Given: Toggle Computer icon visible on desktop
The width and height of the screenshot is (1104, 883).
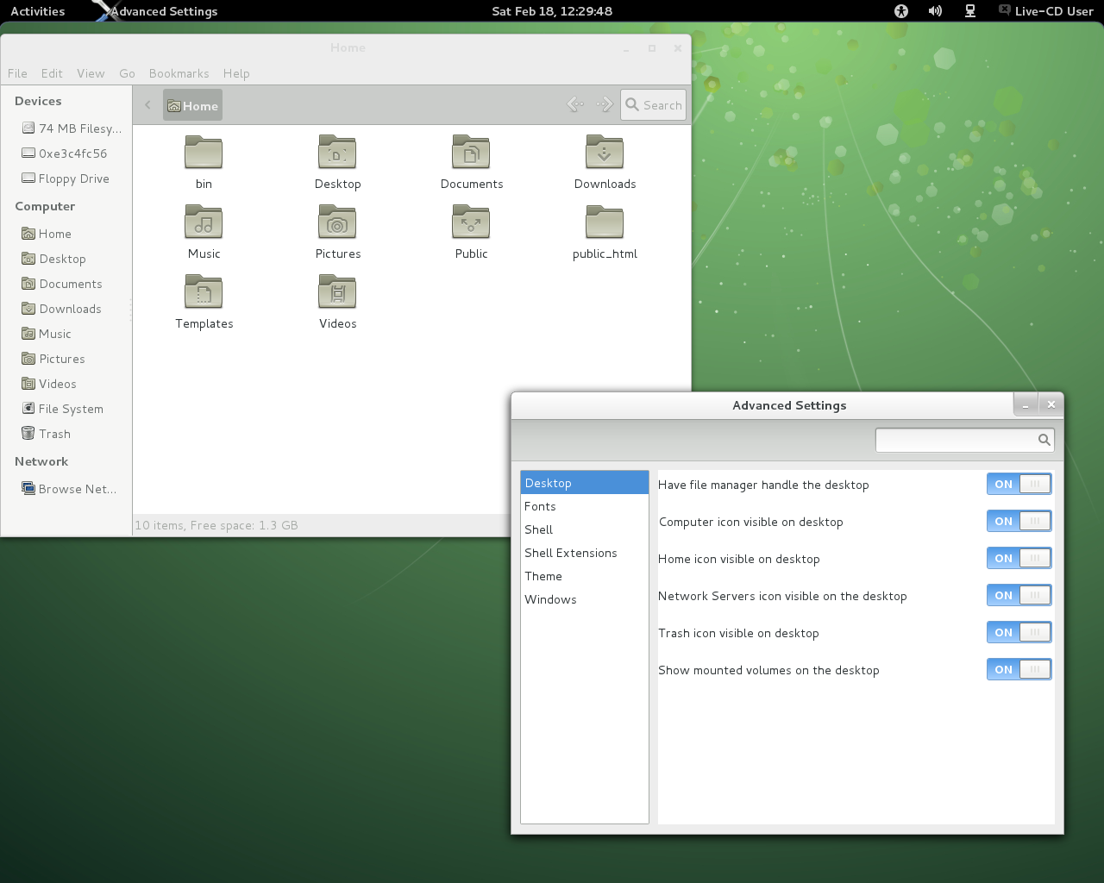Looking at the screenshot, I should [x=1019, y=522].
